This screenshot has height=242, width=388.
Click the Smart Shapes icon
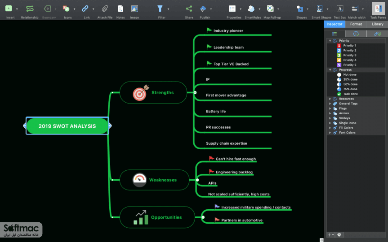click(x=320, y=9)
